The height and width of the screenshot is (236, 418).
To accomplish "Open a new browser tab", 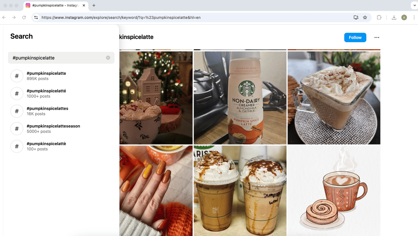I will coord(94,5).
